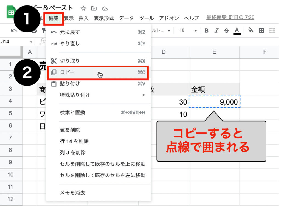
Task: Open the borders tool
Action: [x=261, y=31]
